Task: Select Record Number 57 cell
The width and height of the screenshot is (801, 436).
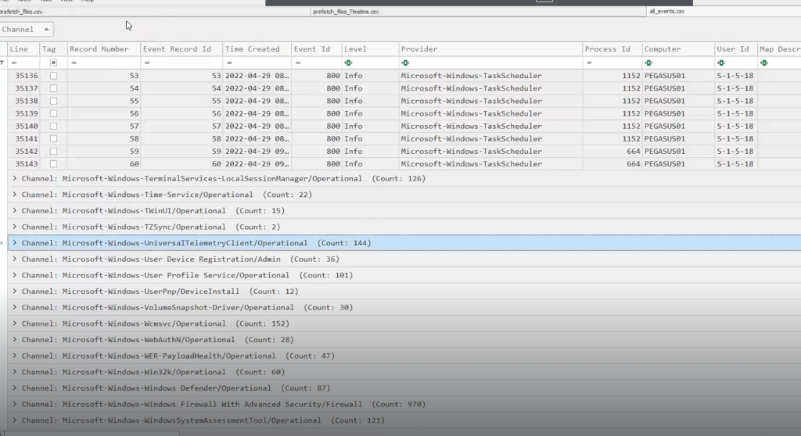Action: click(104, 126)
